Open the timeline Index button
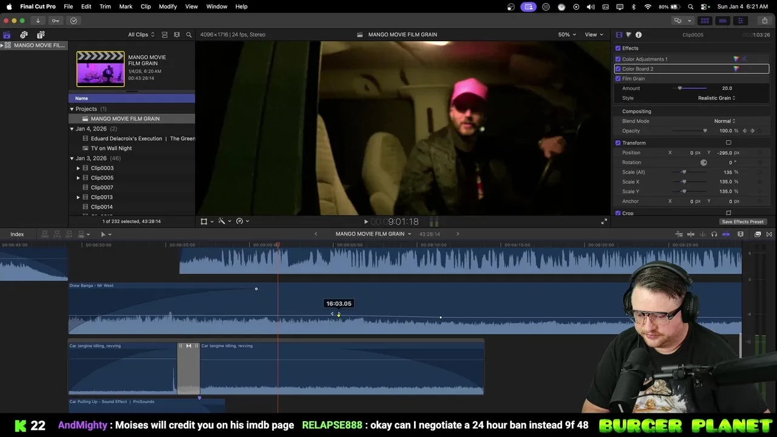Viewport: 777px width, 437px height. pyautogui.click(x=17, y=234)
